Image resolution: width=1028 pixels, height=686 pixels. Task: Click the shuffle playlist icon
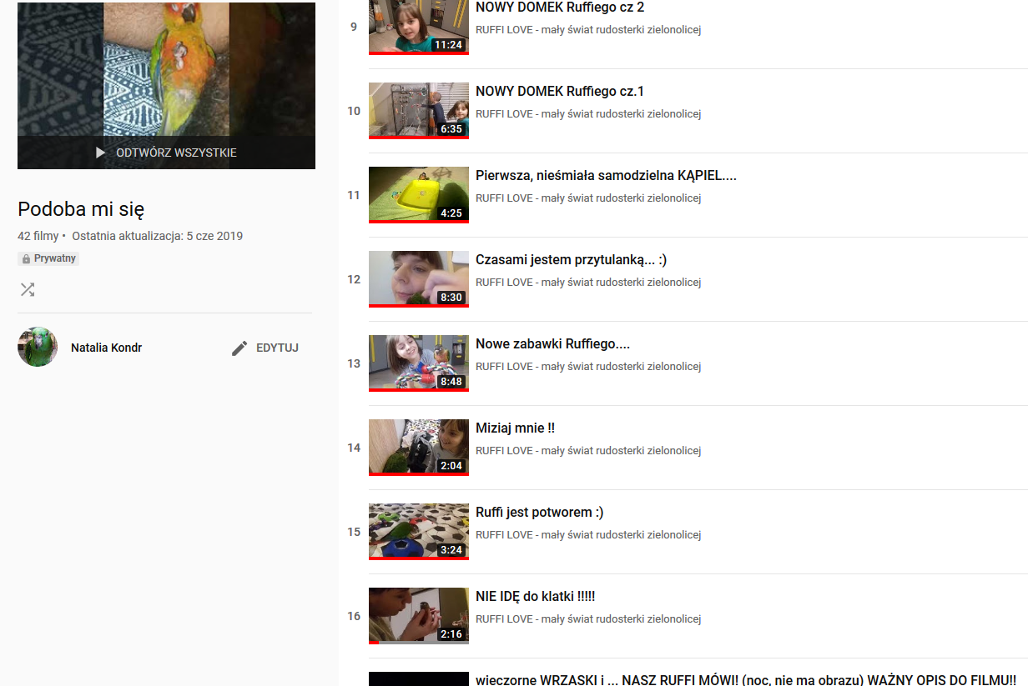28,289
